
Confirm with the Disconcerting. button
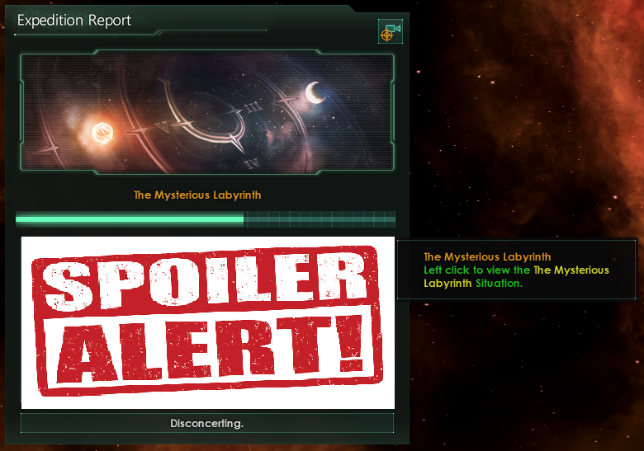click(x=207, y=423)
